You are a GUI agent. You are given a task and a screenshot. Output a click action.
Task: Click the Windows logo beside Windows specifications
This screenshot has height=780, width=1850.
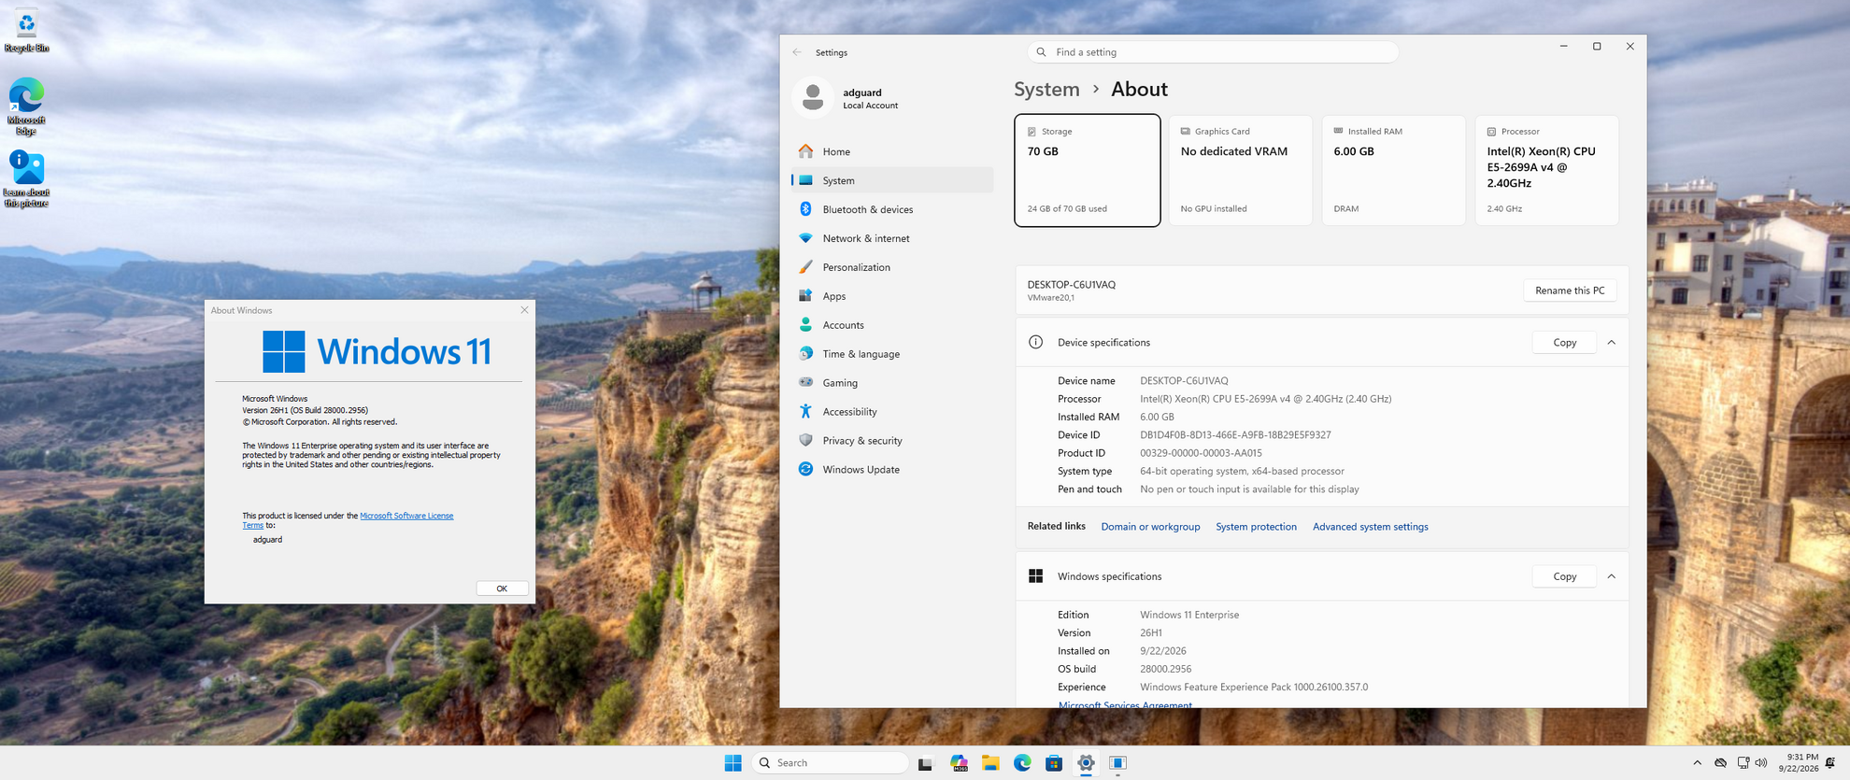coord(1035,576)
